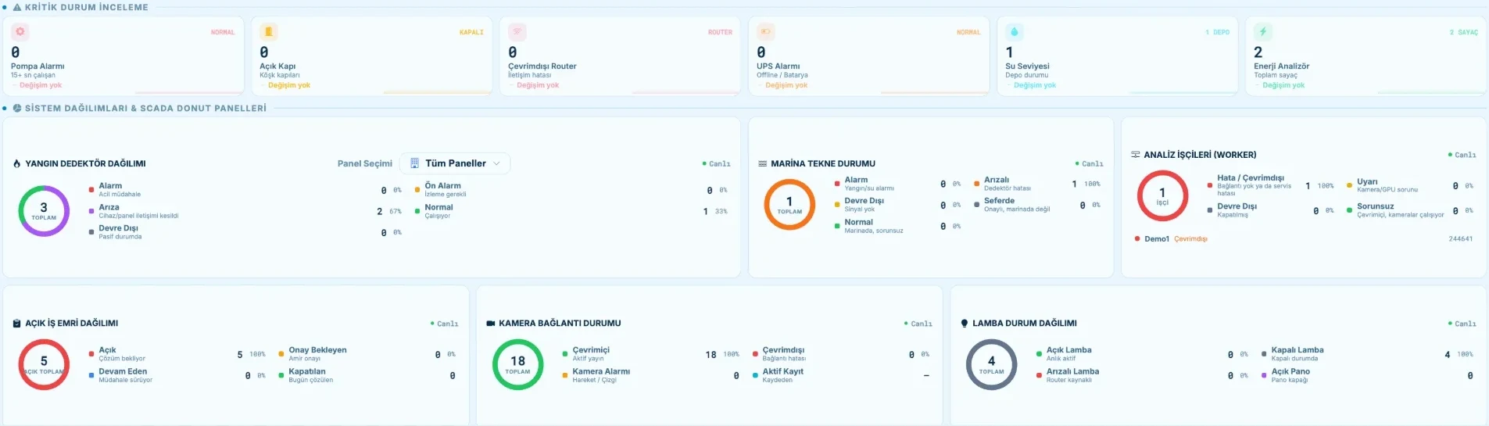1489x426 pixels.
Task: Click the Canlı indicator in Marina Tekne panel
Action: click(1089, 164)
